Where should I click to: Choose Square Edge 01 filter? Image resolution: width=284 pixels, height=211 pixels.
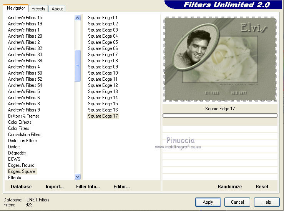pos(103,18)
